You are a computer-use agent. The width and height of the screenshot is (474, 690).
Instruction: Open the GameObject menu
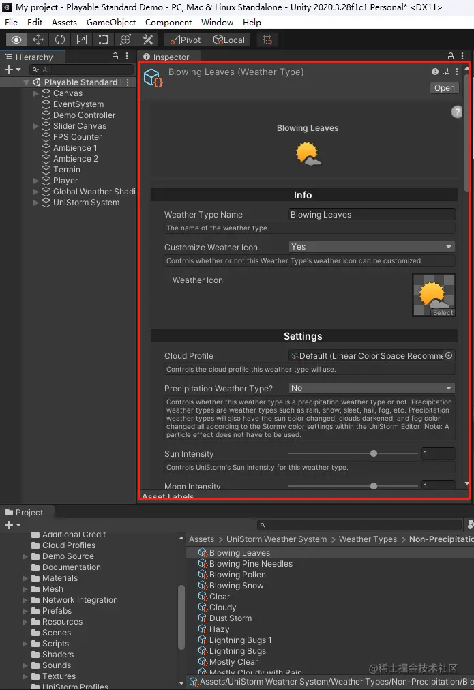(x=111, y=22)
